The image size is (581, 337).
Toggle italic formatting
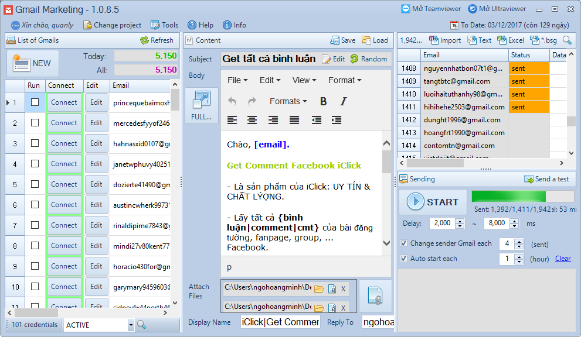[x=344, y=101]
